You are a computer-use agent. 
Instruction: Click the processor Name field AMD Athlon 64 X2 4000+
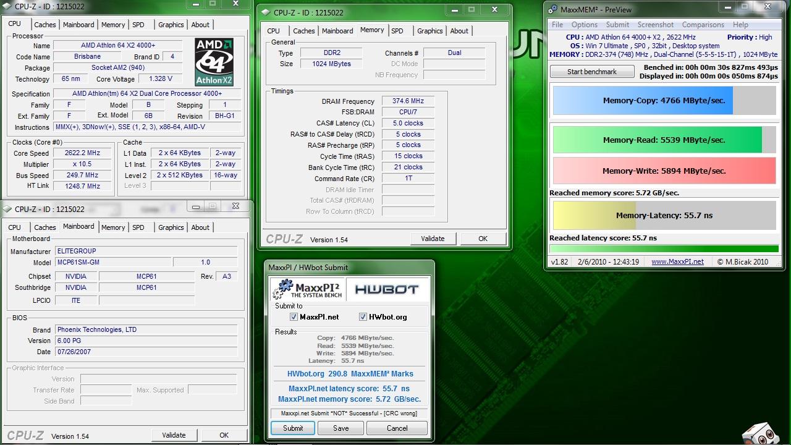click(x=117, y=46)
